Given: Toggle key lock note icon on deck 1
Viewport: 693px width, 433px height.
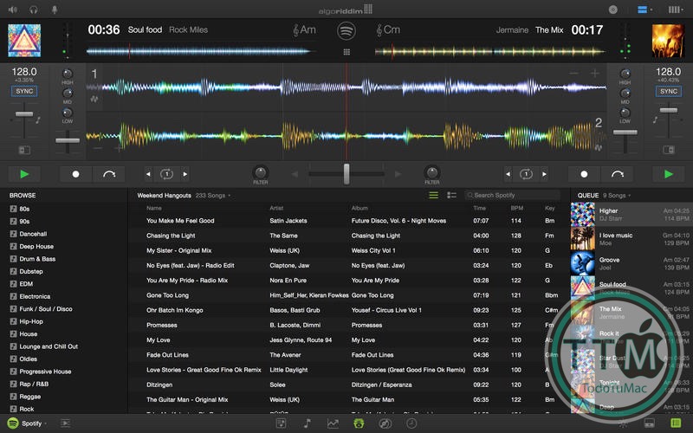Looking at the screenshot, I should point(38,120).
